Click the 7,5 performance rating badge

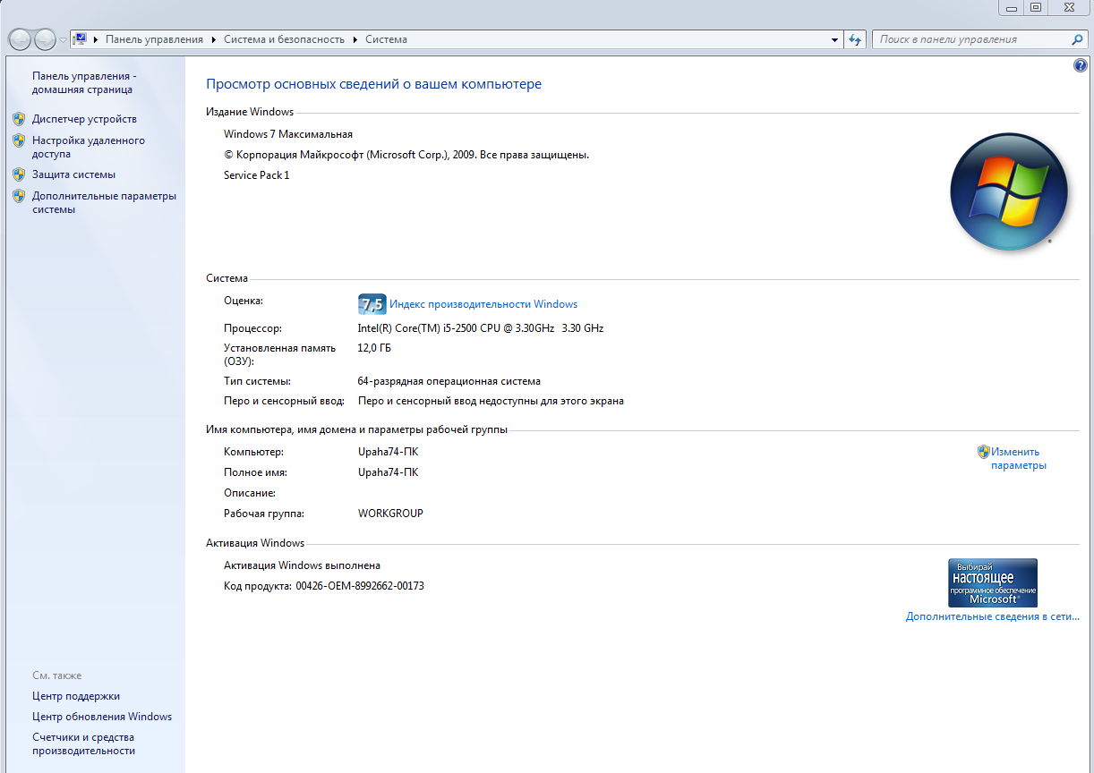pos(372,304)
